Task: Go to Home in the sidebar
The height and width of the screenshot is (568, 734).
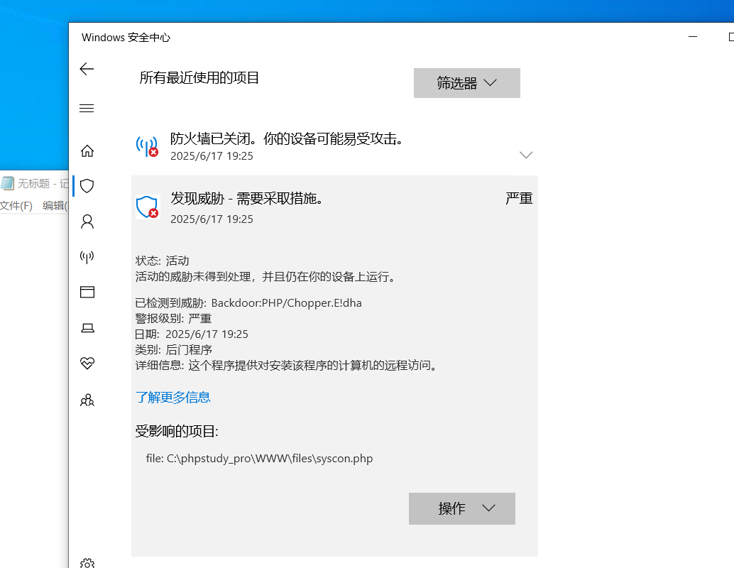Action: [87, 151]
